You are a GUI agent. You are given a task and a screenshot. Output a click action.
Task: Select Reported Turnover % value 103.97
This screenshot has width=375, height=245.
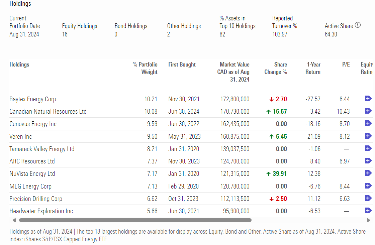[x=280, y=34]
